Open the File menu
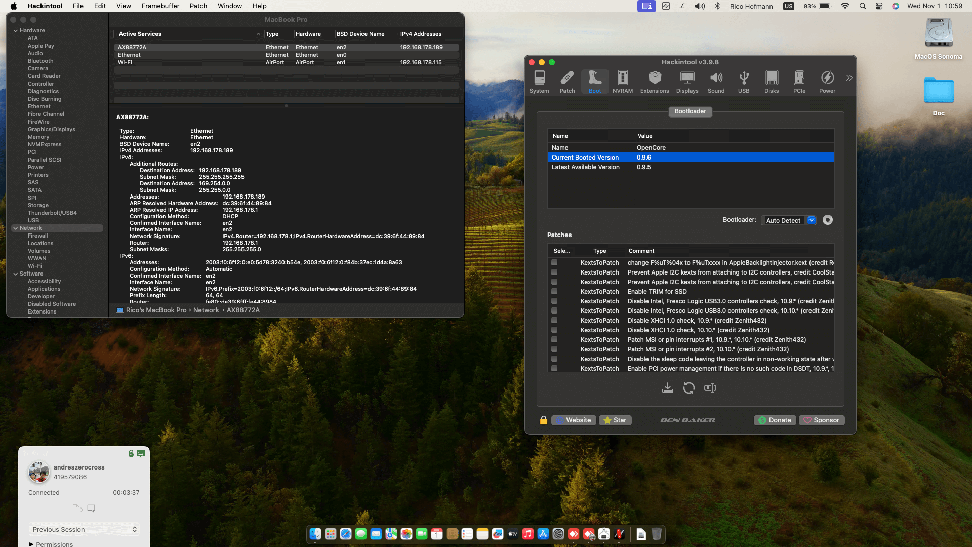The width and height of the screenshot is (972, 547). click(78, 6)
